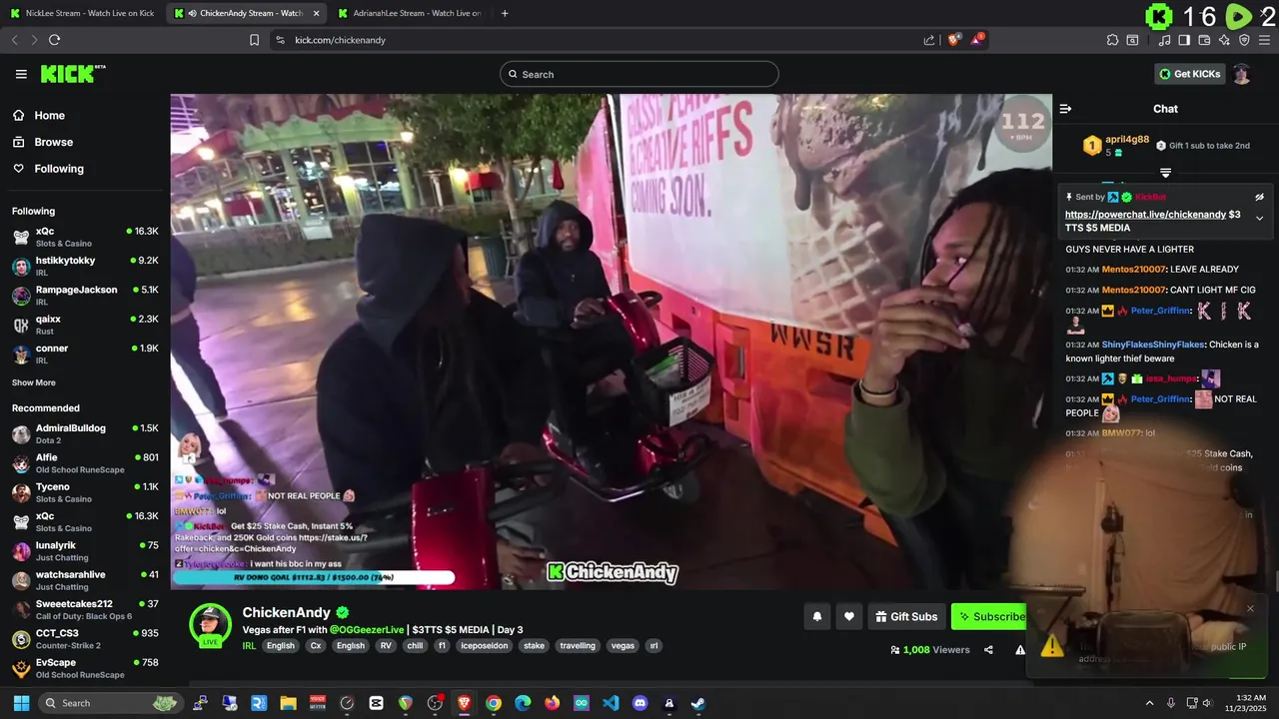The width and height of the screenshot is (1279, 719).
Task: Toggle follow heart button for ChickenAndy
Action: point(848,616)
